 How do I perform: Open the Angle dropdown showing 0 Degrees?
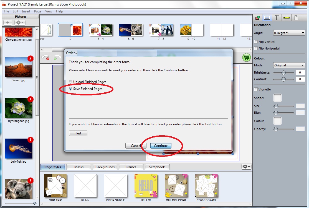pos(289,33)
